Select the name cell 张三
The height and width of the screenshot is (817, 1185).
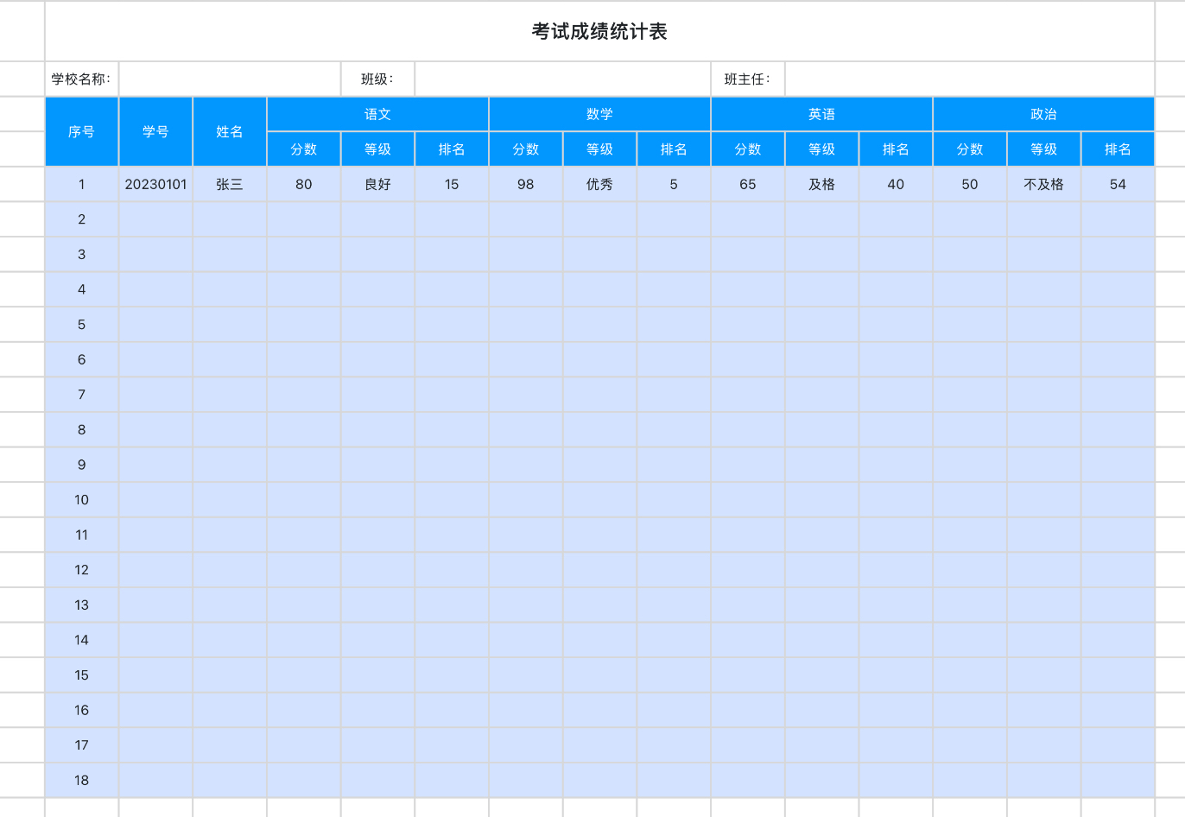tap(230, 184)
